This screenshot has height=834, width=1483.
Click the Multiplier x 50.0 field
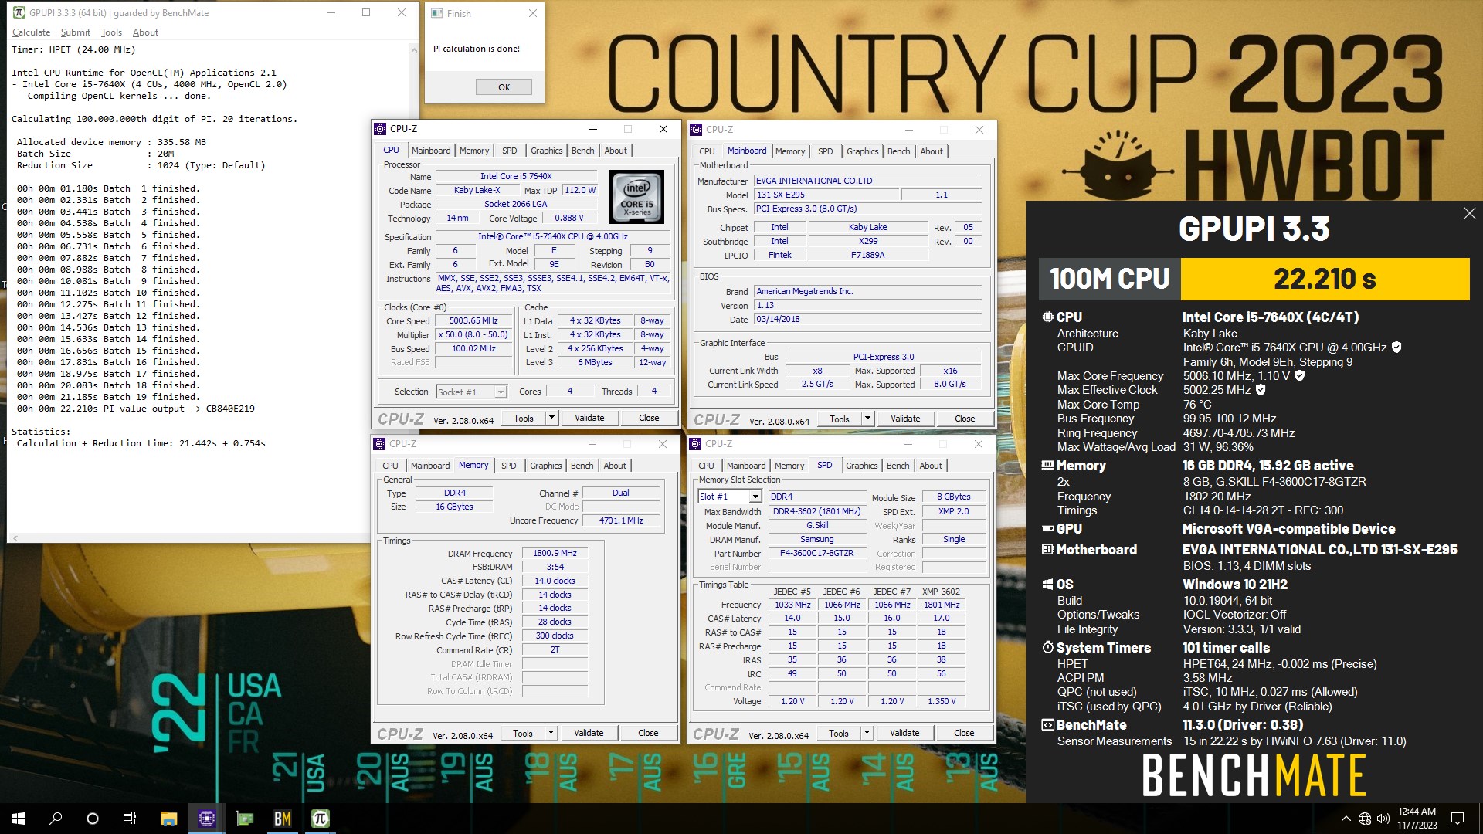pos(473,334)
